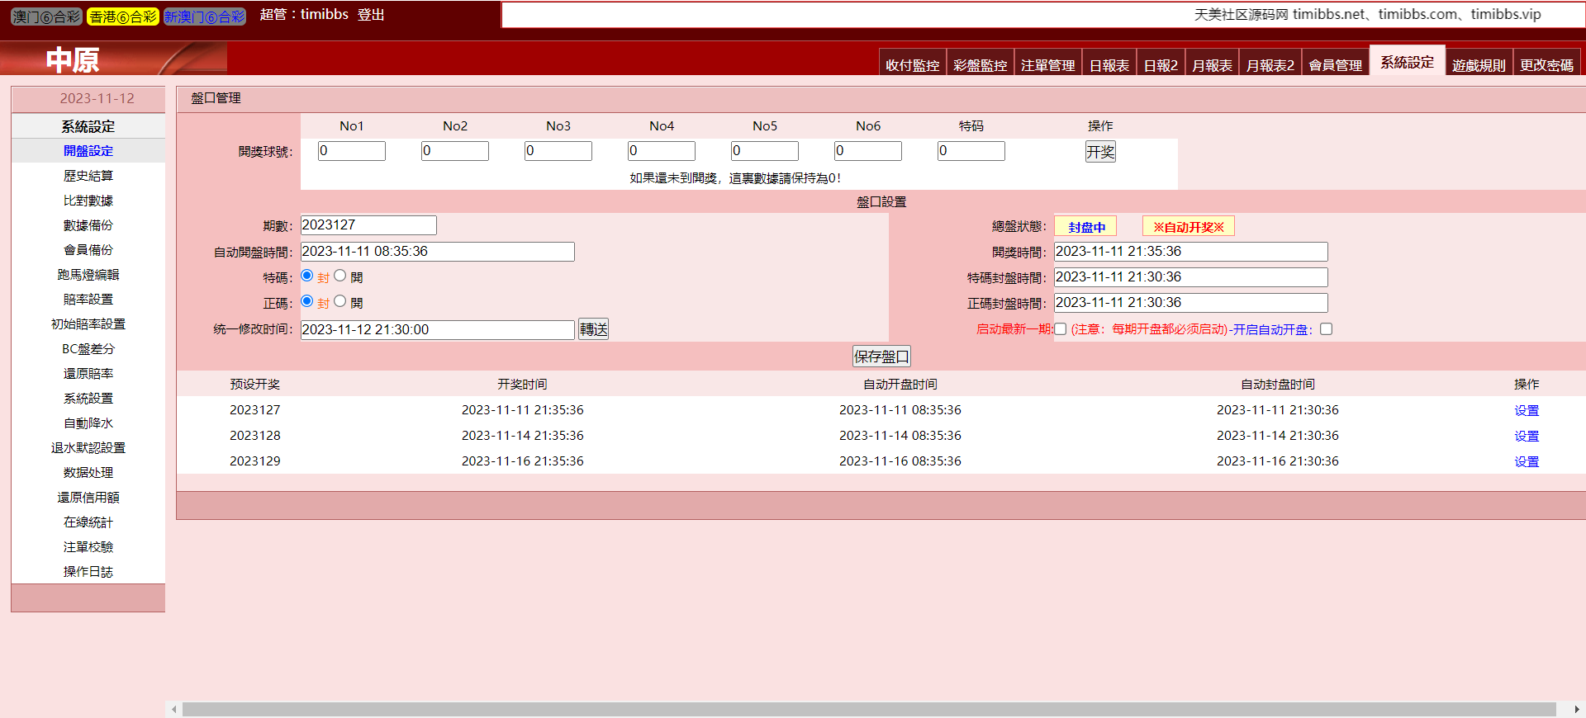Click the 封盘中 status button
1586x718 pixels.
[x=1086, y=227]
